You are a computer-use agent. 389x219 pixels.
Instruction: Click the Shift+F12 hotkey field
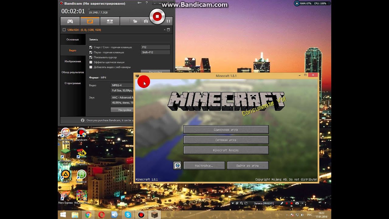[155, 52]
